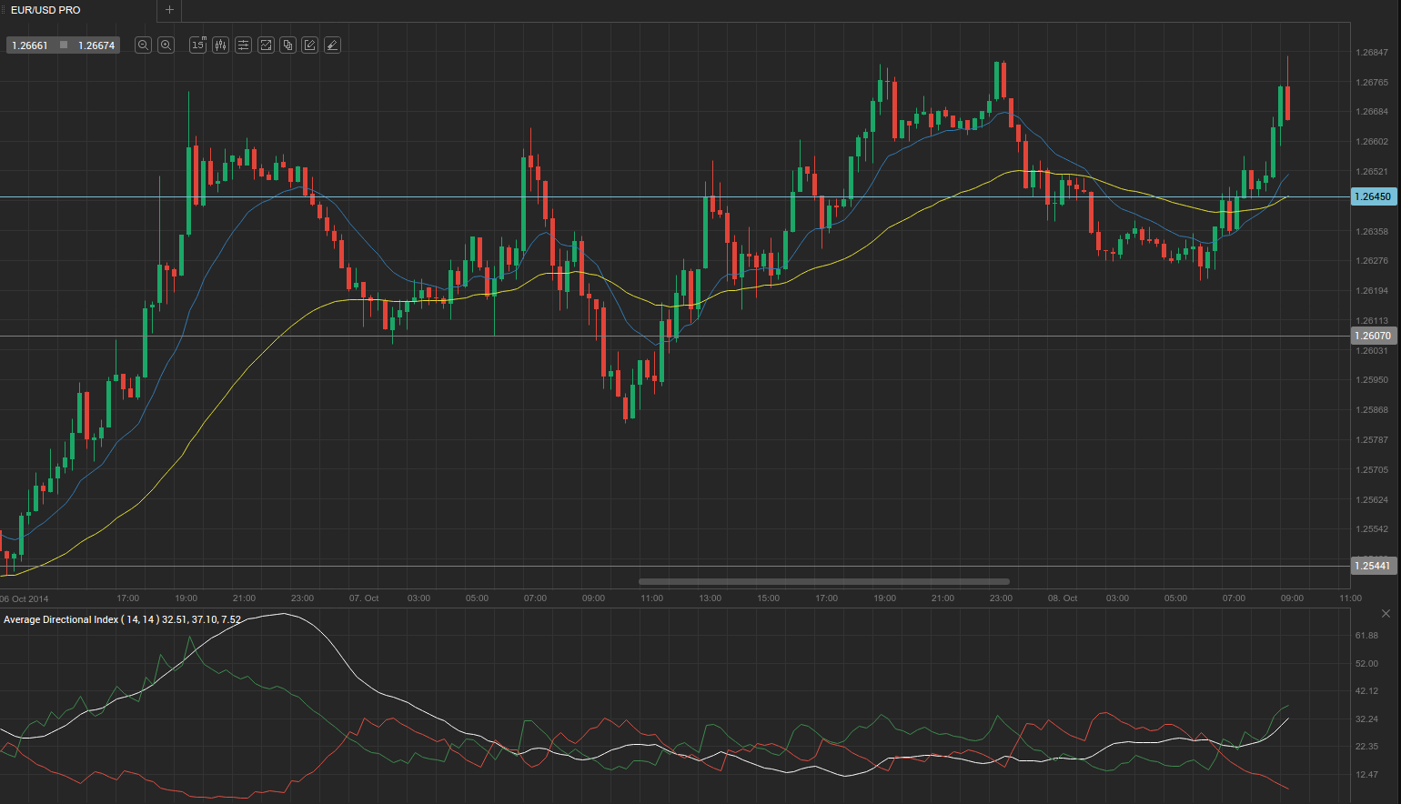Click the buy price 1.26674
This screenshot has width=1401, height=804.
[x=96, y=45]
